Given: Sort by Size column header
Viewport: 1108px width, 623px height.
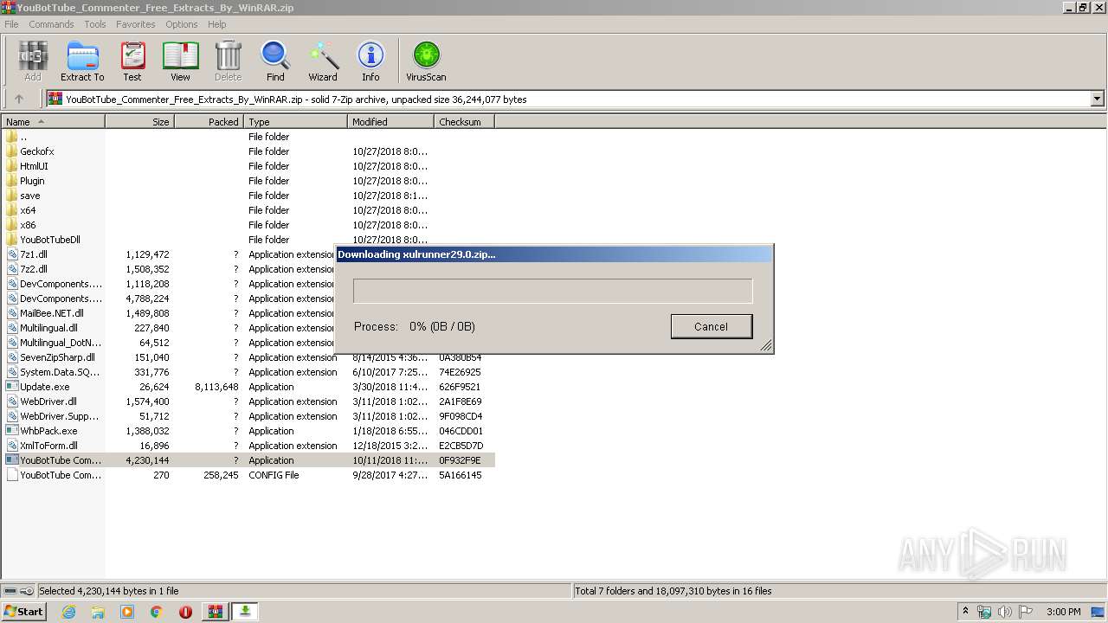Looking at the screenshot, I should [140, 122].
